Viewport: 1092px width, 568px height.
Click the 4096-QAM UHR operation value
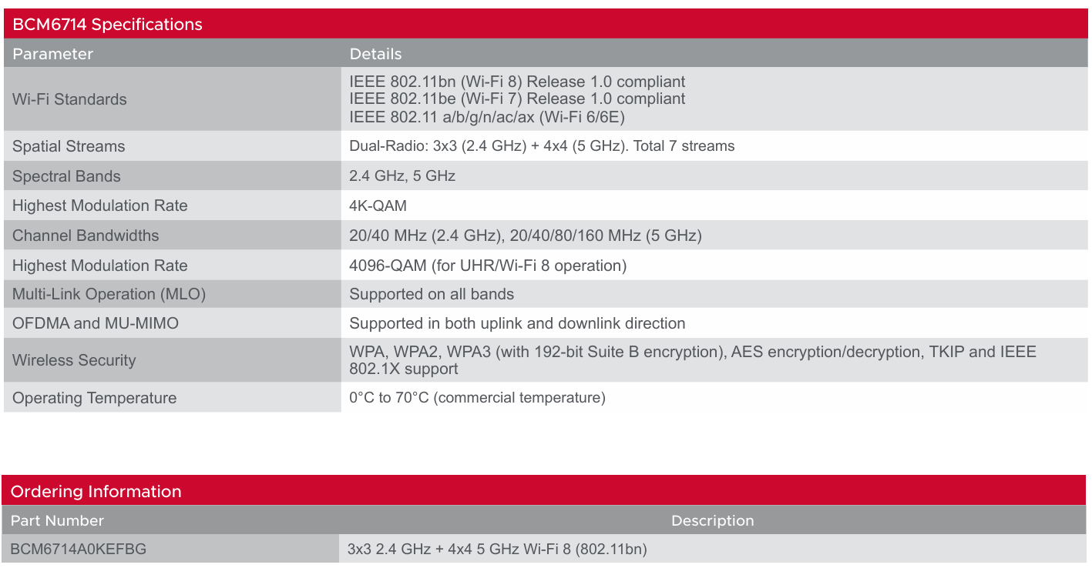[x=488, y=266]
